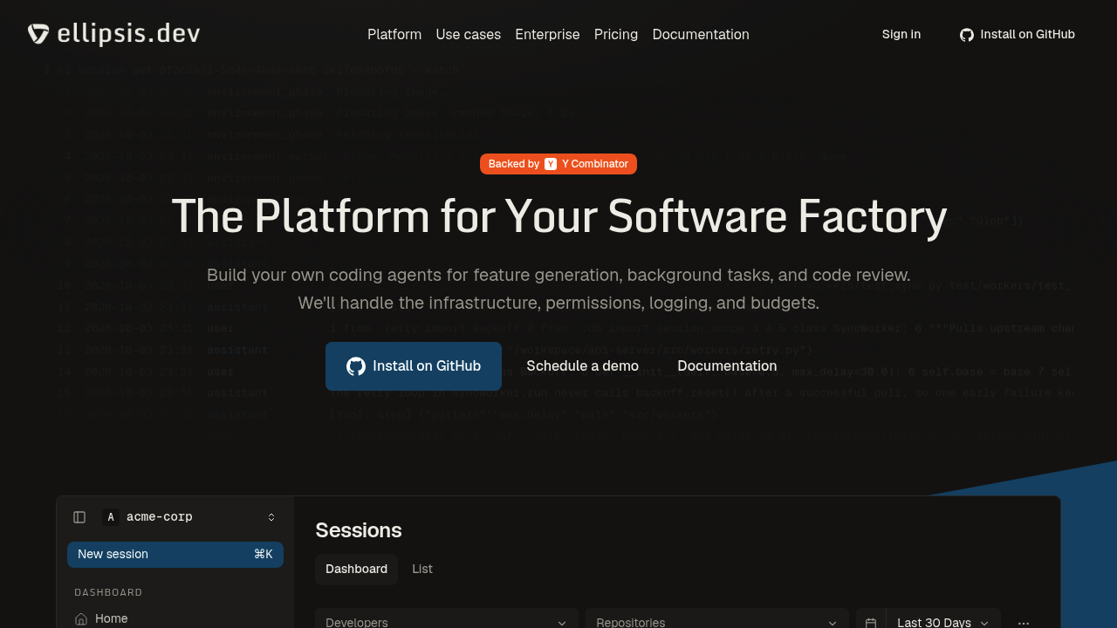Click the Sessions heading text
The image size is (1117, 628).
[x=359, y=530]
